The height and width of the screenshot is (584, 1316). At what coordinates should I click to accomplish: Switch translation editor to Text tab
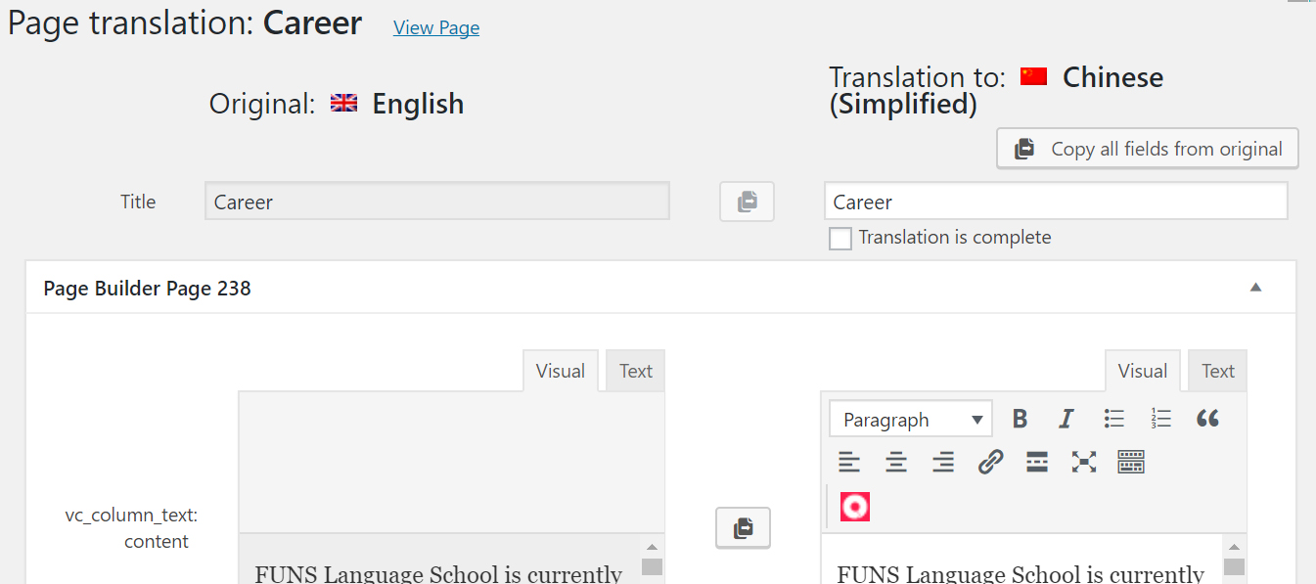coord(1217,371)
